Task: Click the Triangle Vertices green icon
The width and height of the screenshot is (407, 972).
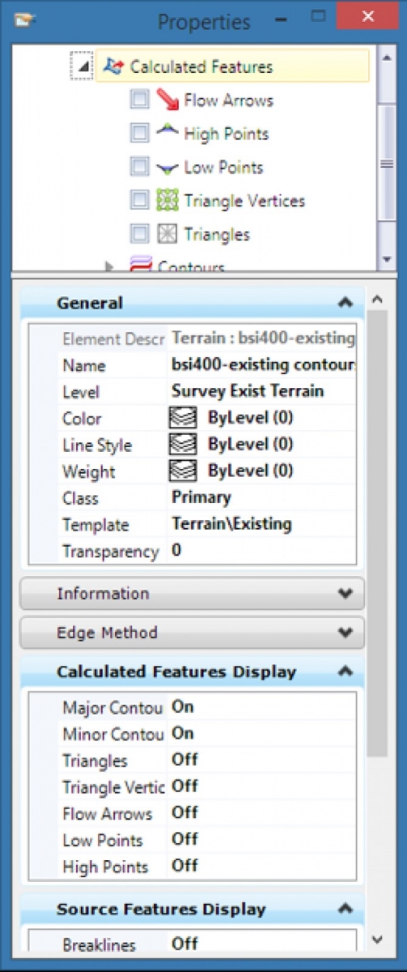Action: (167, 200)
